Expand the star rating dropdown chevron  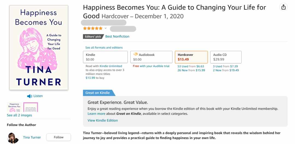105,28
